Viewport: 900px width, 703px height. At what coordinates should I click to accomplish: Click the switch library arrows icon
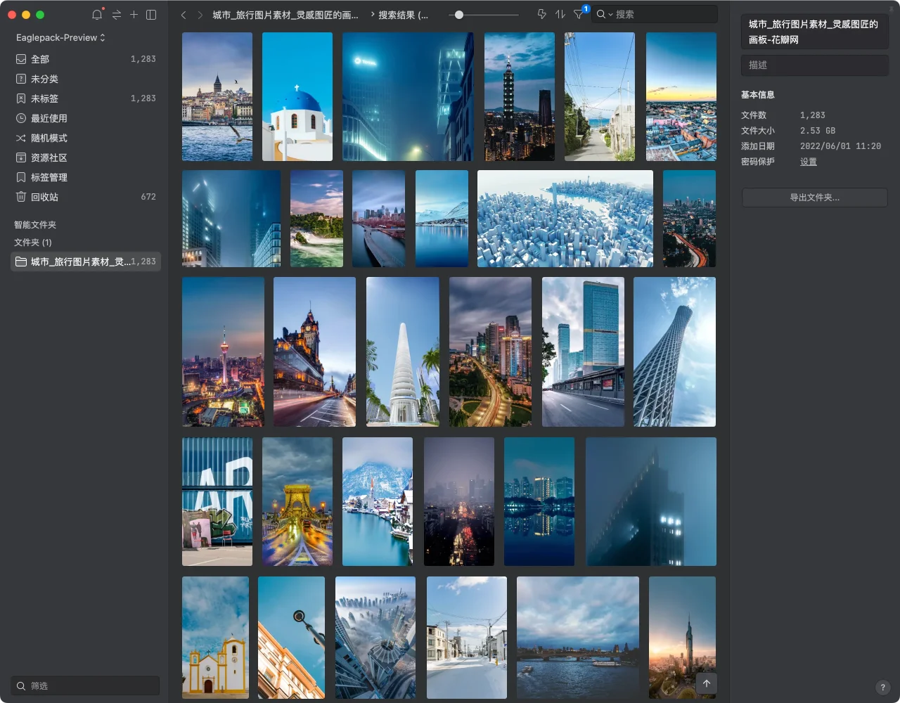pos(116,15)
